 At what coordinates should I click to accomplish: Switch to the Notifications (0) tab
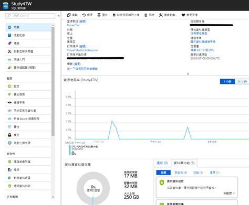point(162,163)
